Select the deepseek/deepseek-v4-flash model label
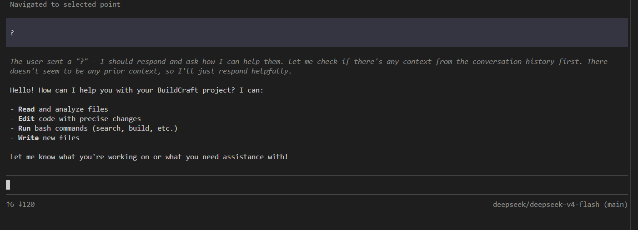638x230 pixels. [x=546, y=205]
